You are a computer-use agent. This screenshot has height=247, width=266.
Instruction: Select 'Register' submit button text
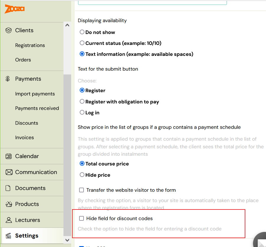tap(82, 90)
